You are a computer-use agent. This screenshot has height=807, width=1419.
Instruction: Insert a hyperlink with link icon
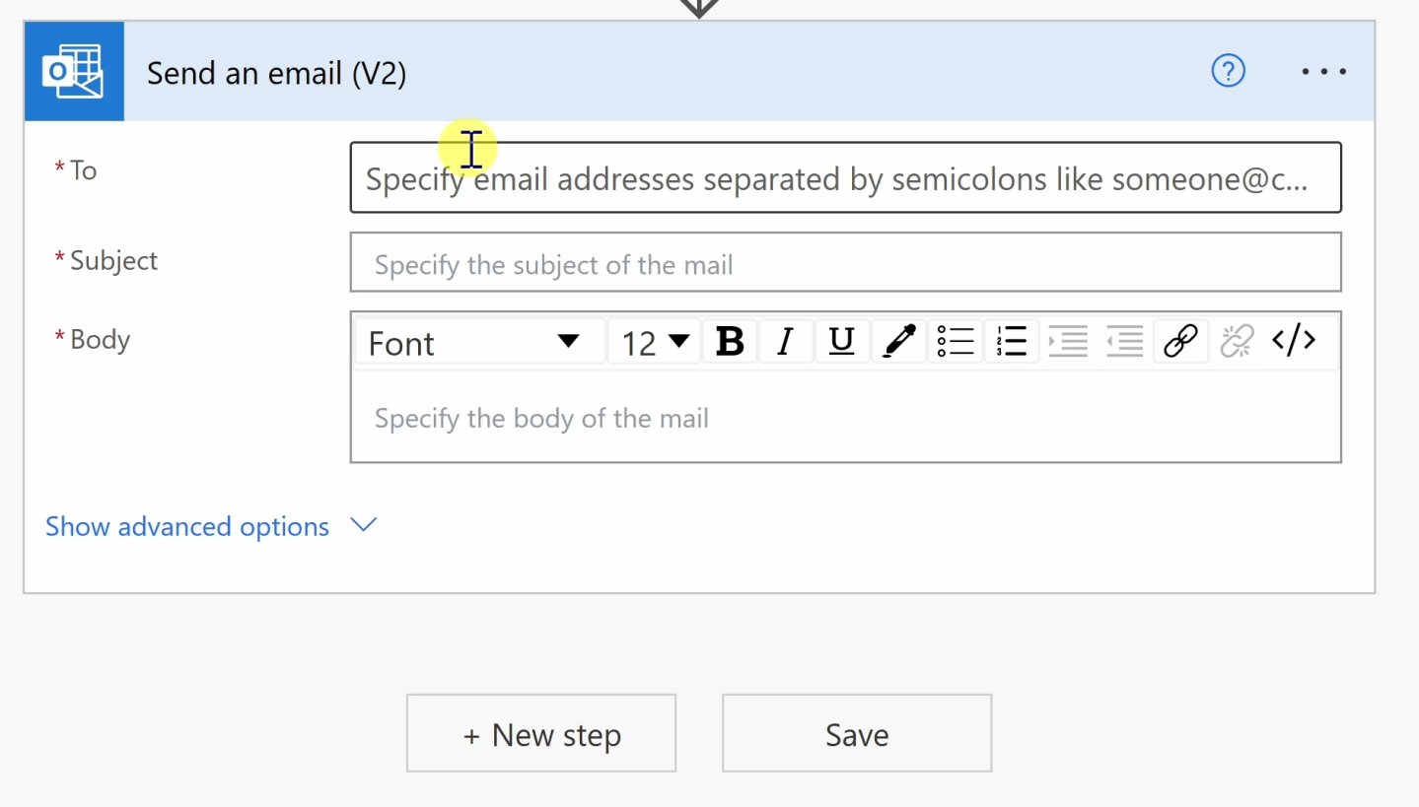click(x=1180, y=342)
